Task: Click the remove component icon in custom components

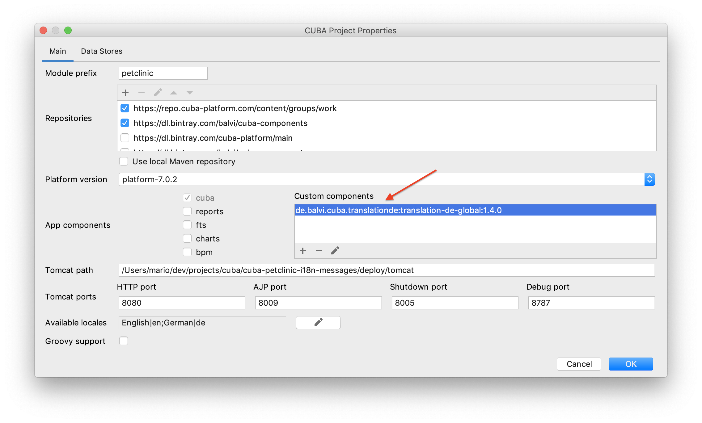Action: (318, 251)
